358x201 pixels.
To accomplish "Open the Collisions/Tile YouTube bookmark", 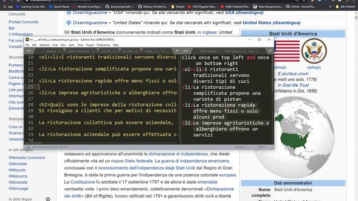I will (235, 7).
